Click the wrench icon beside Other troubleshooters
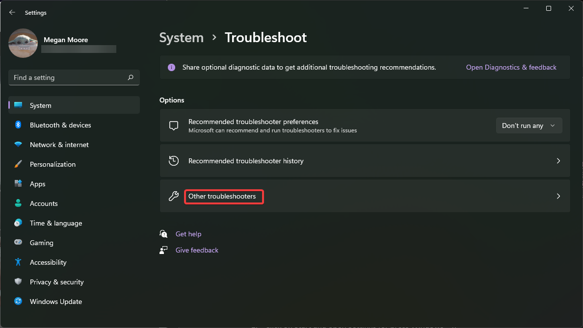Screen dimensions: 583x328 [x=174, y=196]
